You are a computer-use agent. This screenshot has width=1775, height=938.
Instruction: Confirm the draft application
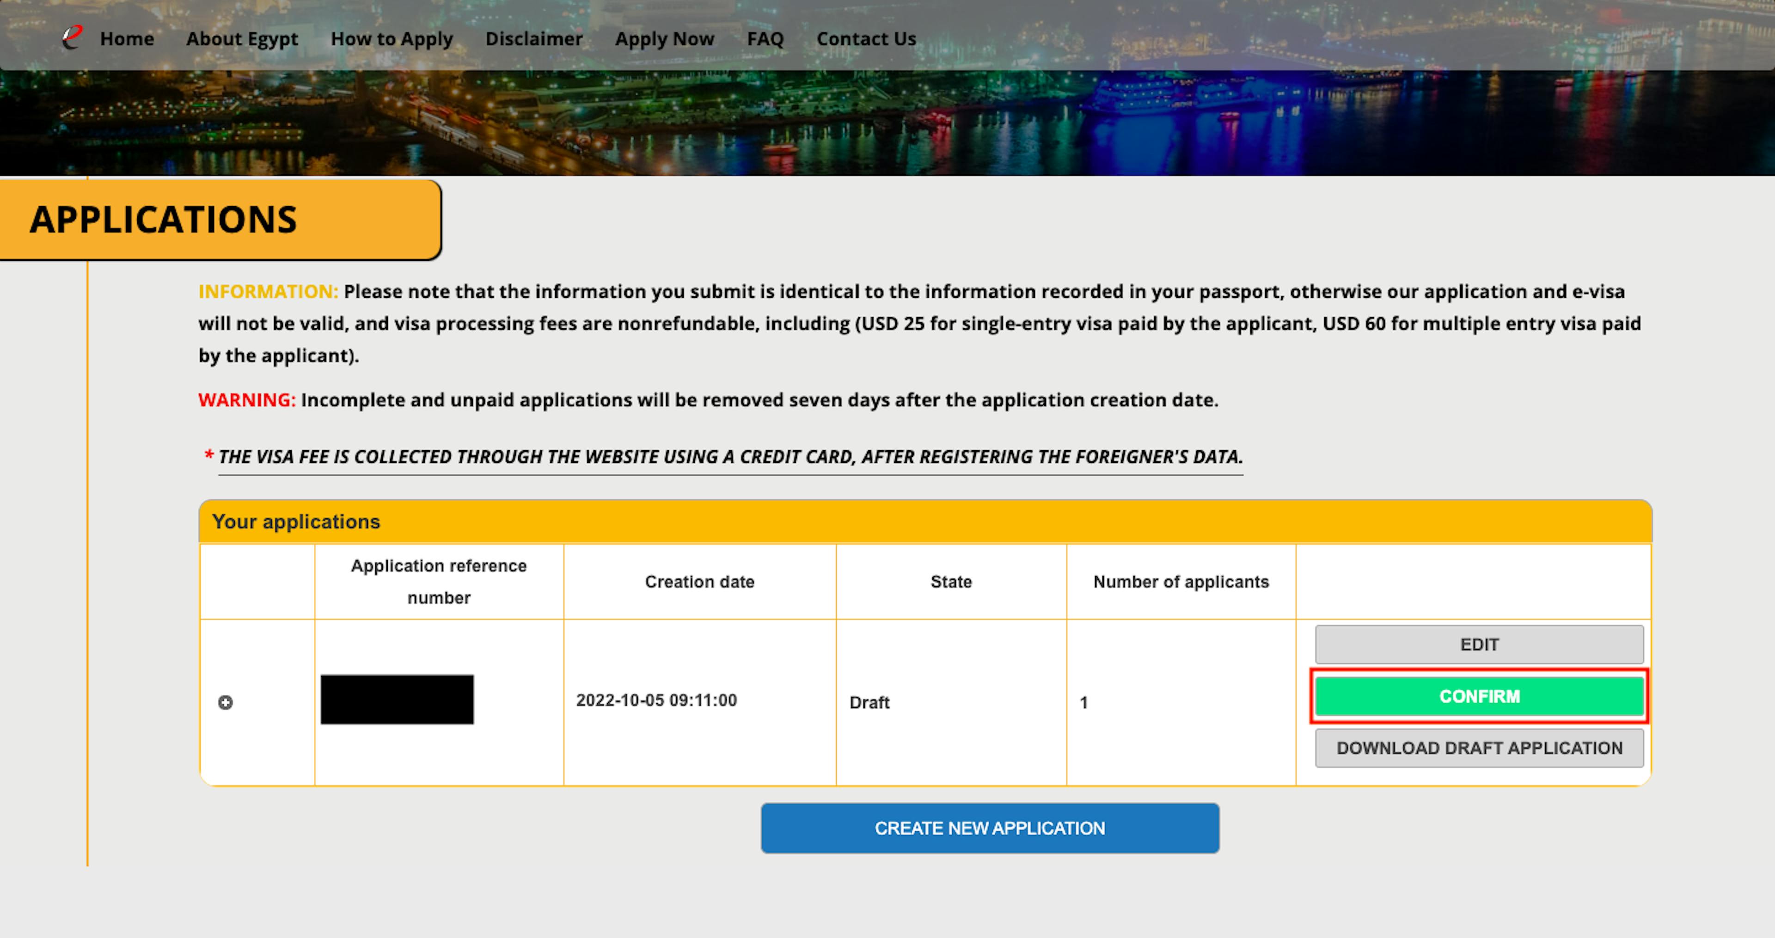pos(1479,696)
